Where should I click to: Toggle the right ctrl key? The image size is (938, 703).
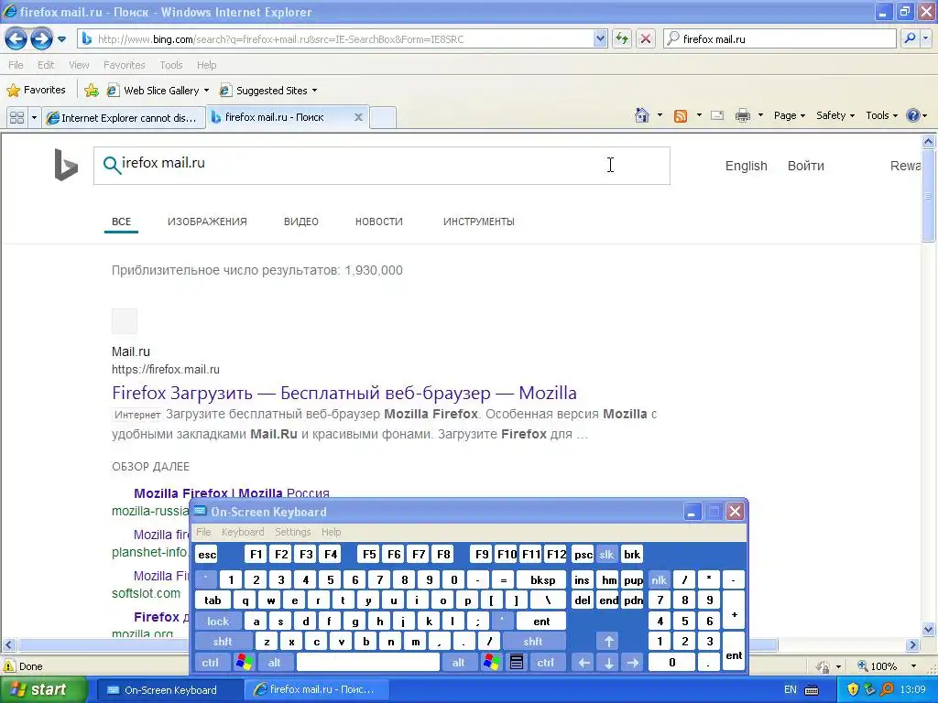coord(546,663)
